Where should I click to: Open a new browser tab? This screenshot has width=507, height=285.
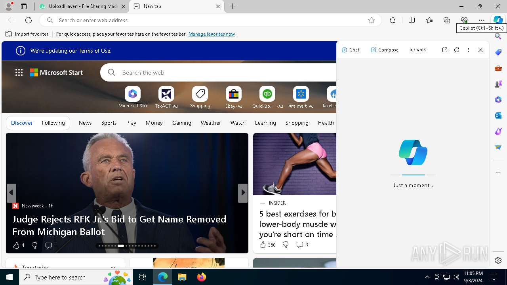[233, 6]
